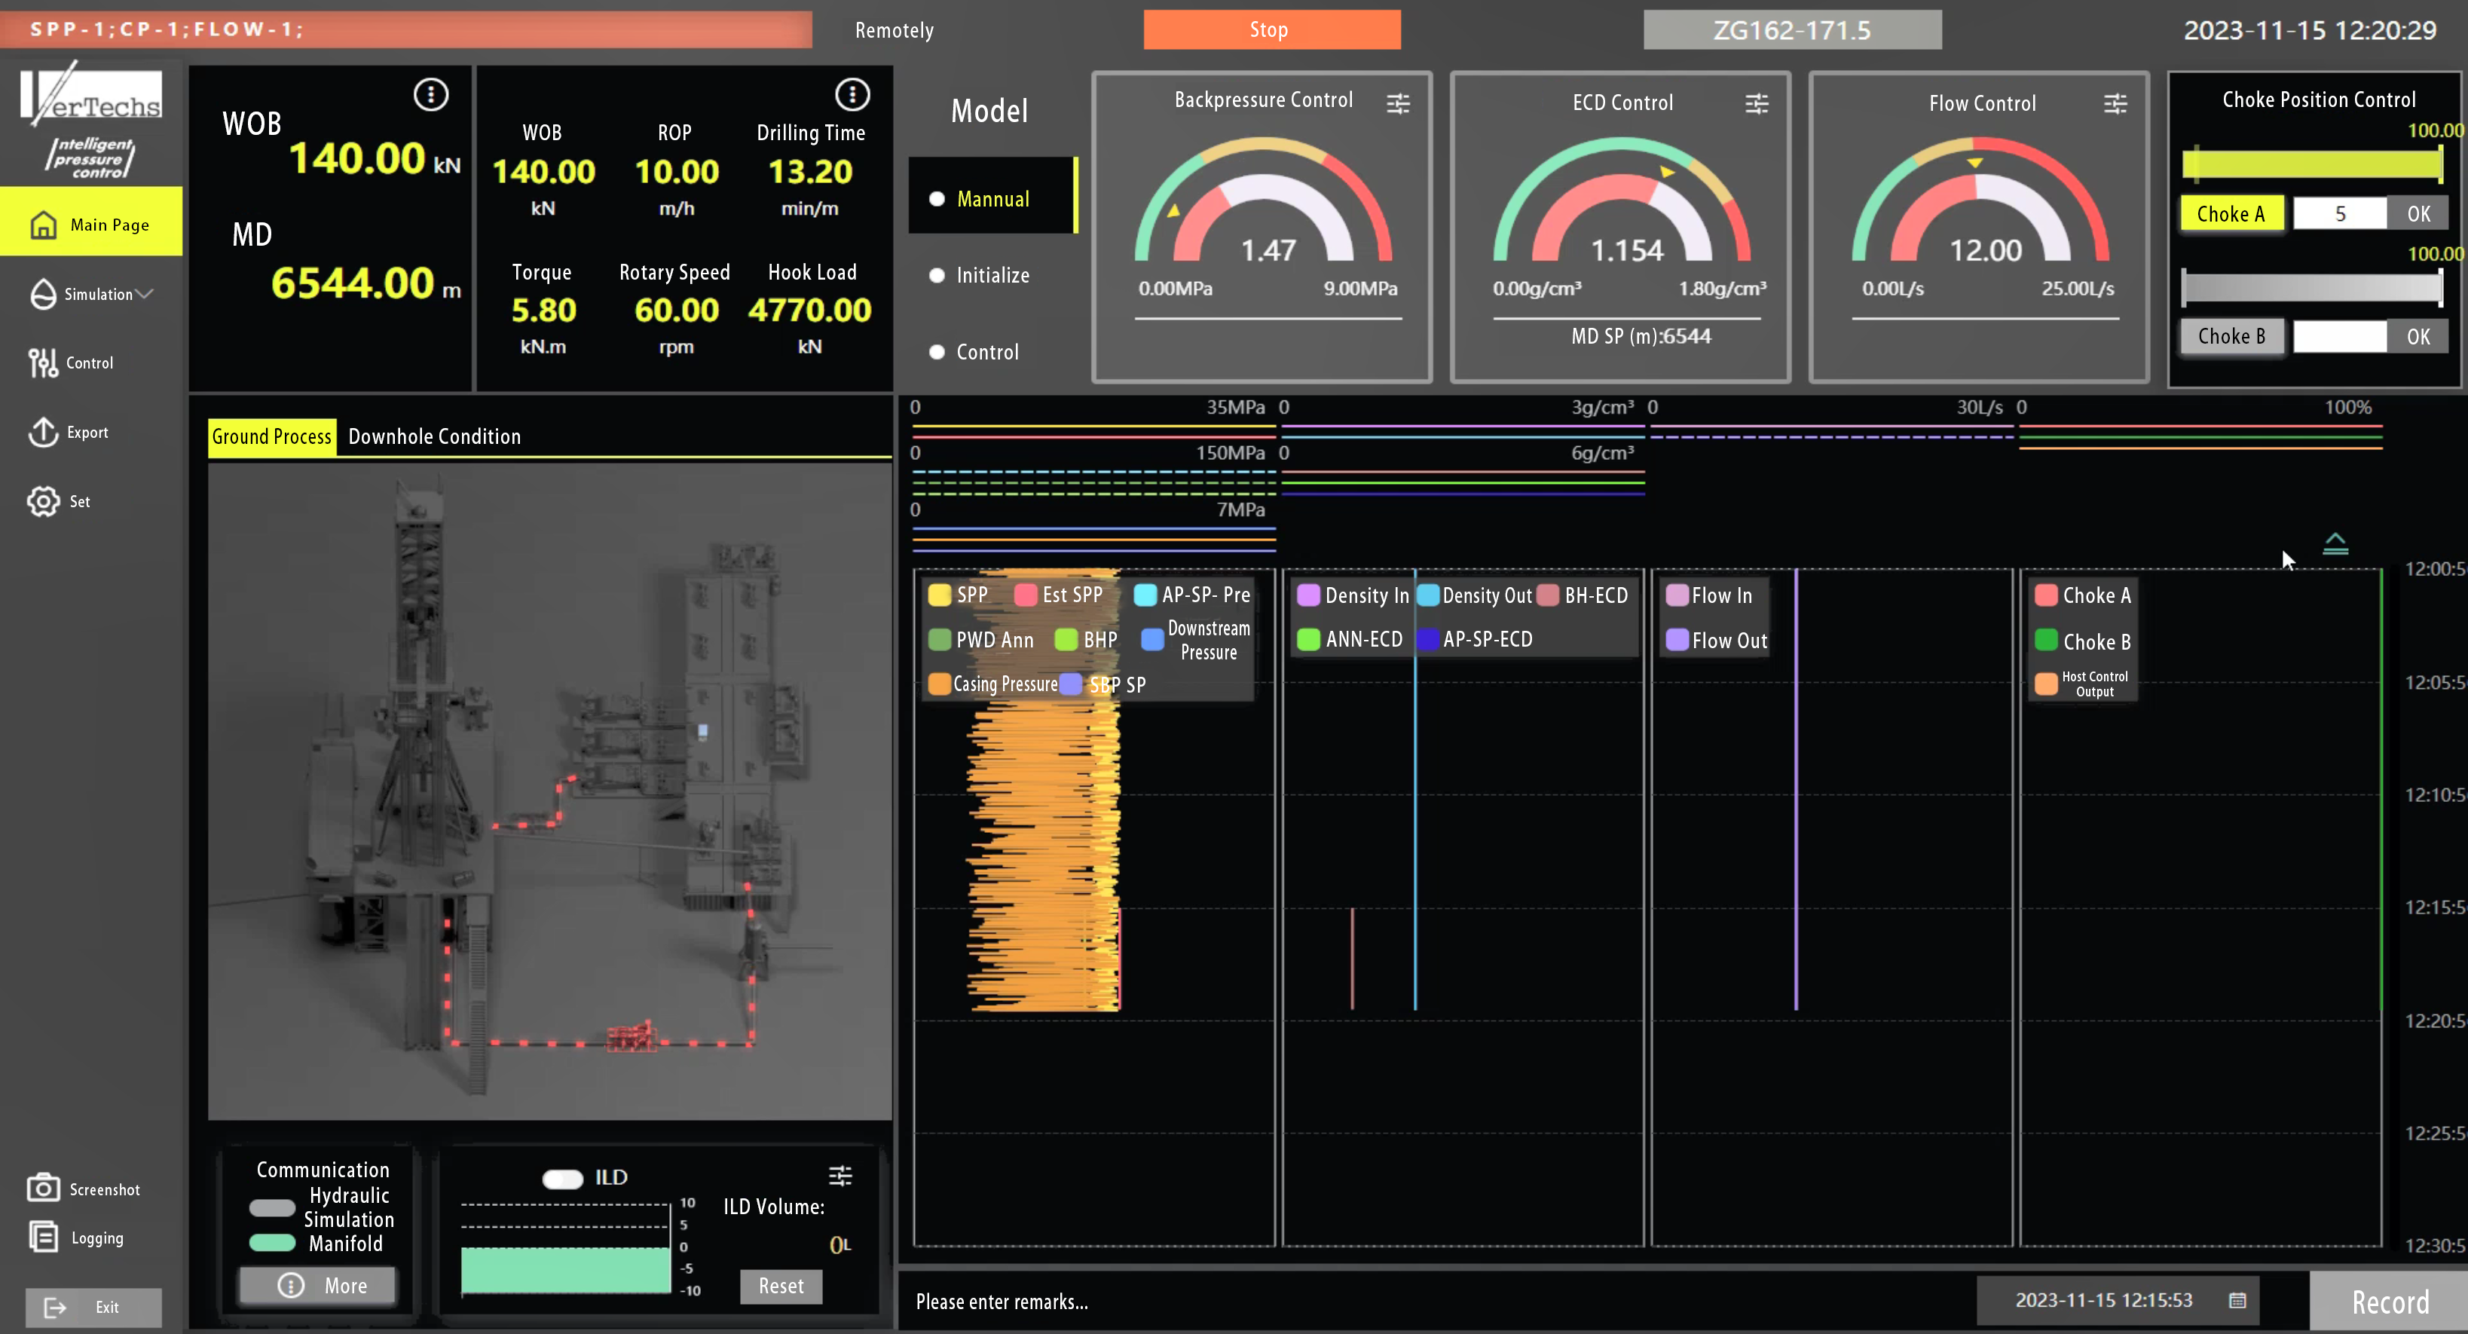Click the Simulation droplet icon

coord(43,294)
